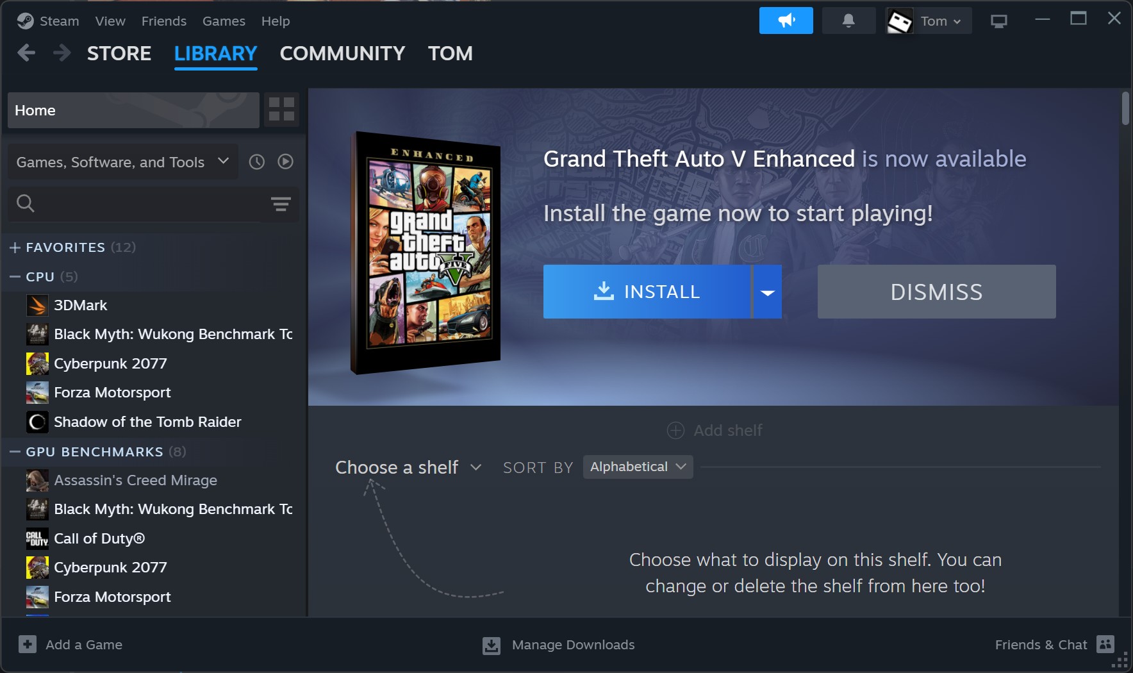
Task: Open advanced filter options icon
Action: pyautogui.click(x=281, y=204)
